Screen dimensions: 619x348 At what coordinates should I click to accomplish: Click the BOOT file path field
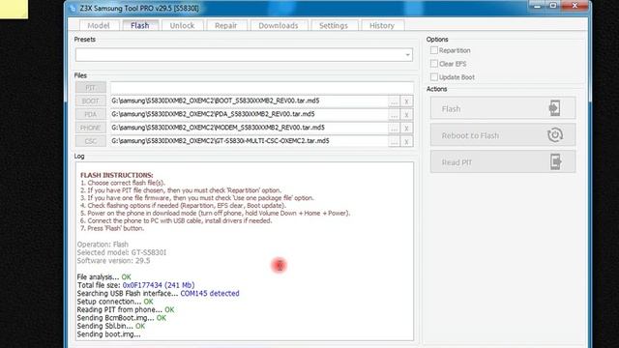[x=249, y=101]
